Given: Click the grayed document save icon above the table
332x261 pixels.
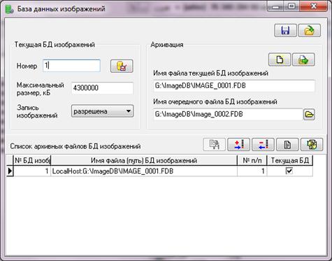Looking at the screenshot, I should pyautogui.click(x=215, y=144).
